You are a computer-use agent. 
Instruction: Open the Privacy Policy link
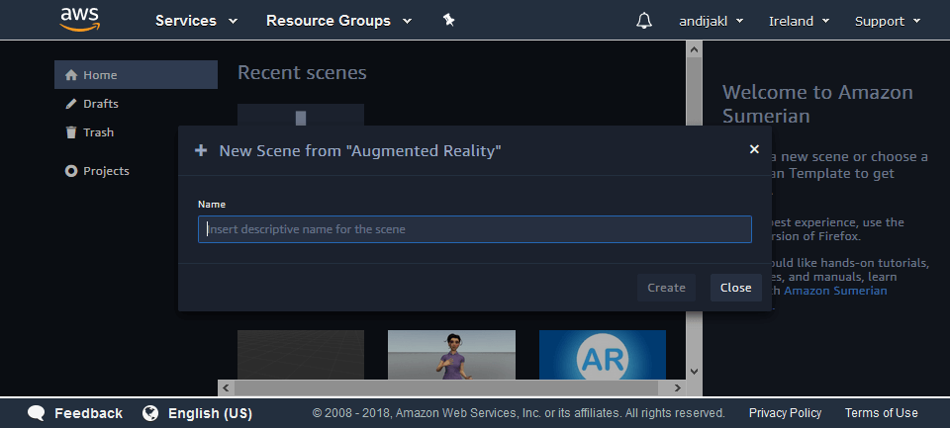point(785,413)
